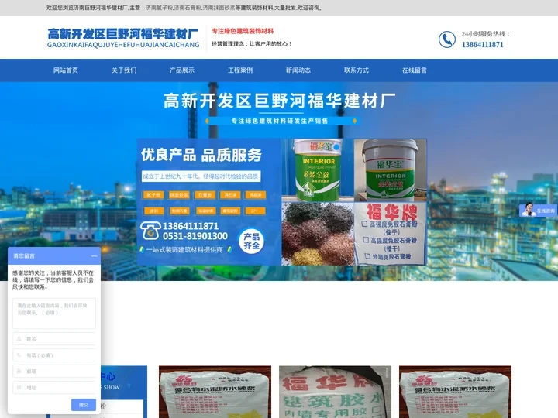Go to 网站首页 in navigation
558x418 pixels.
[x=66, y=70]
